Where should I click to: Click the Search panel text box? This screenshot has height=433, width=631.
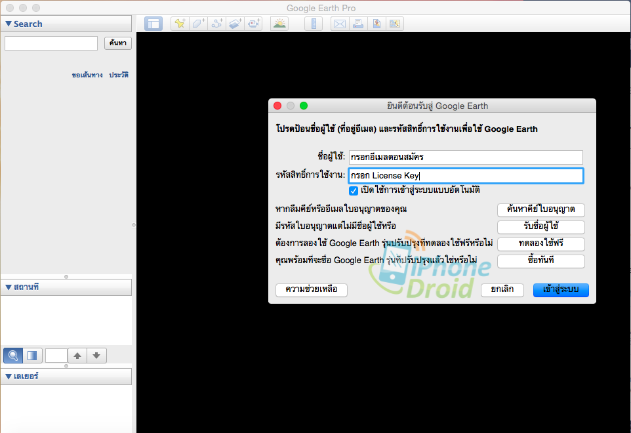click(x=51, y=43)
